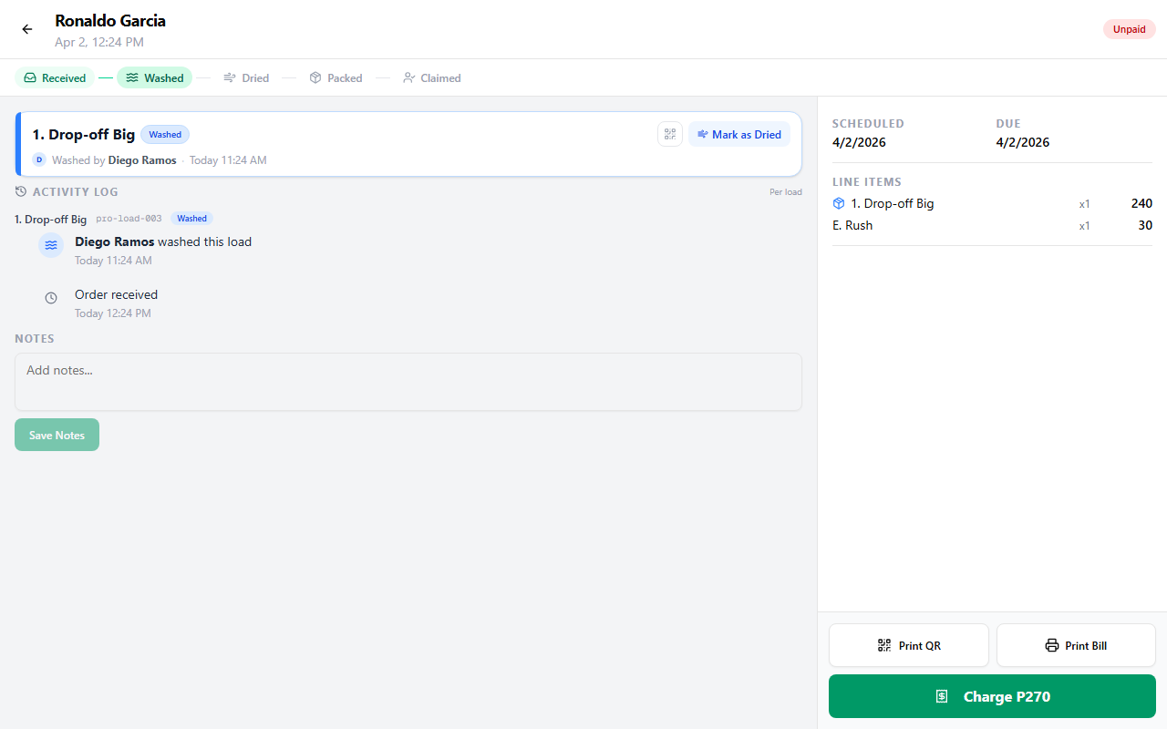Viewport: 1167px width, 729px height.
Task: Click the blue box icon in line items
Action: (839, 203)
